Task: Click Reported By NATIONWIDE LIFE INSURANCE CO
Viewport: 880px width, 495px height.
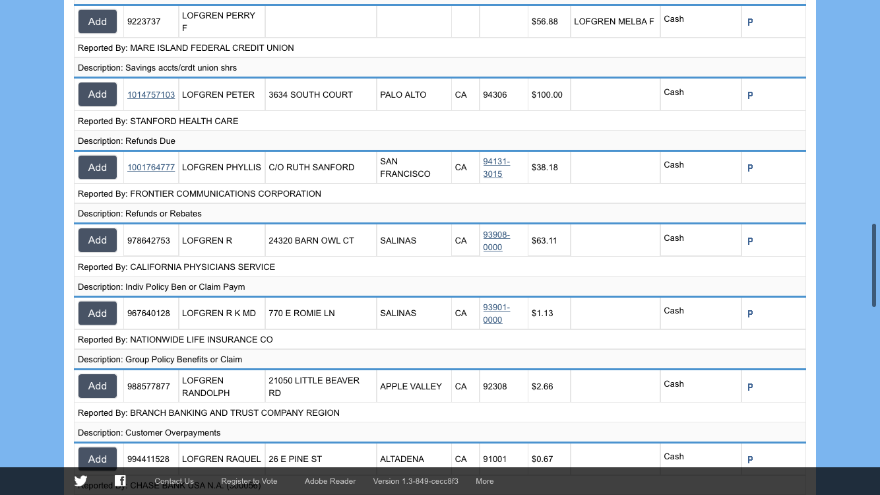Action: [x=175, y=340]
